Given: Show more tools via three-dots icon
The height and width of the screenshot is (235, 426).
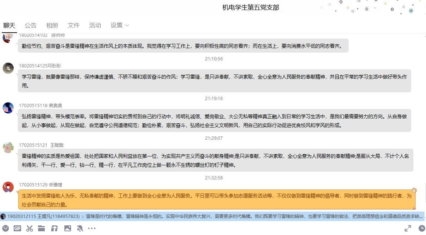Looking at the screenshot, I should (x=92, y=228).
